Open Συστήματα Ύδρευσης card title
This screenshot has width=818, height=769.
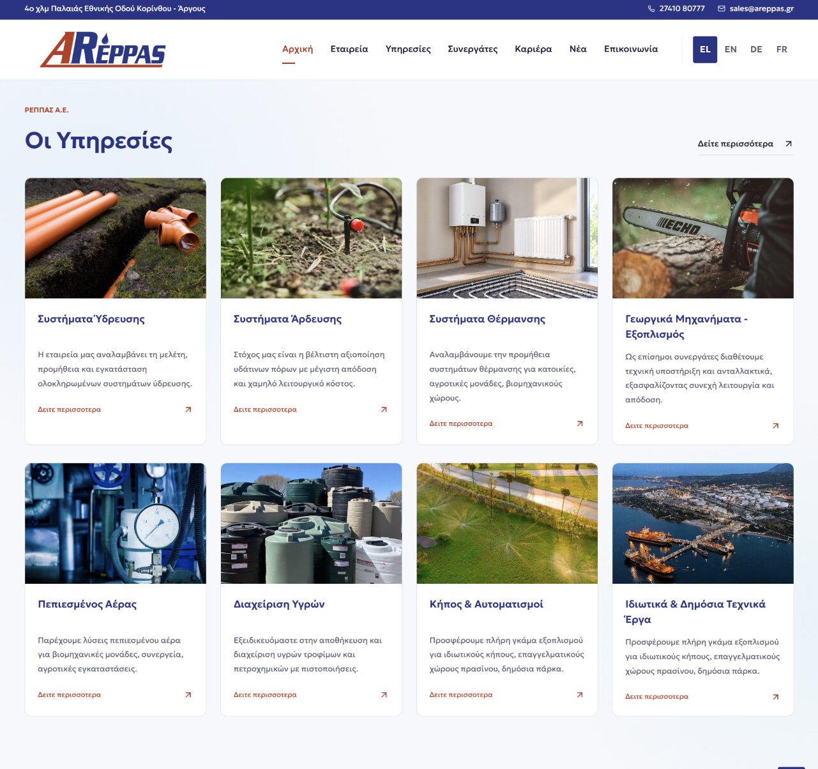91,319
